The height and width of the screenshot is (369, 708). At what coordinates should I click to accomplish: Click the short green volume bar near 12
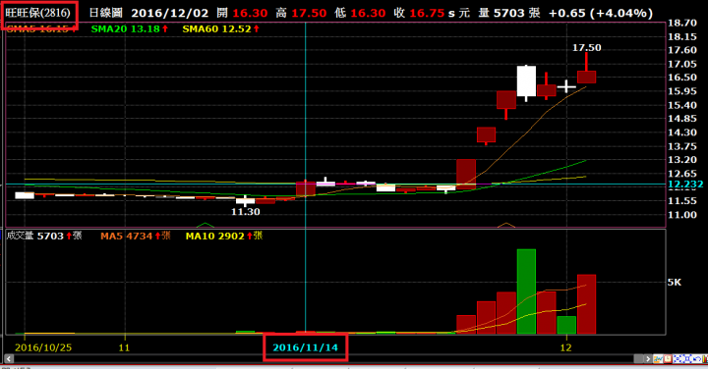566,325
